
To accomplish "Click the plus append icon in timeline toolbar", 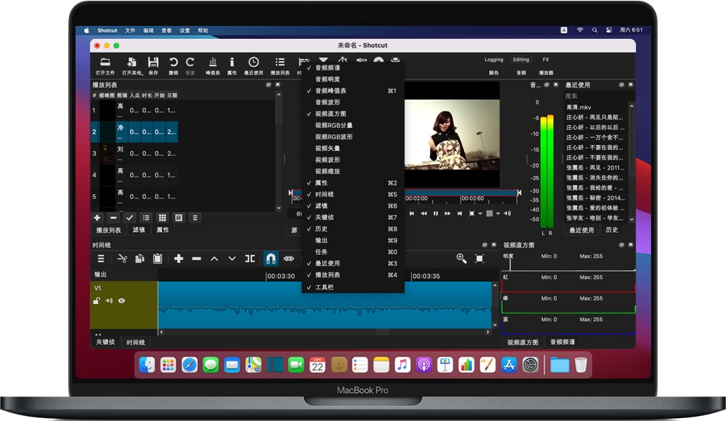I will (x=179, y=259).
